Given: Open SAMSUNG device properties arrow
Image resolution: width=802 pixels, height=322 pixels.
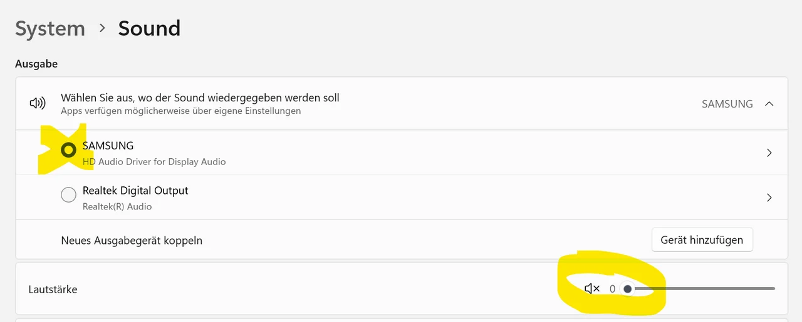Looking at the screenshot, I should (769, 153).
